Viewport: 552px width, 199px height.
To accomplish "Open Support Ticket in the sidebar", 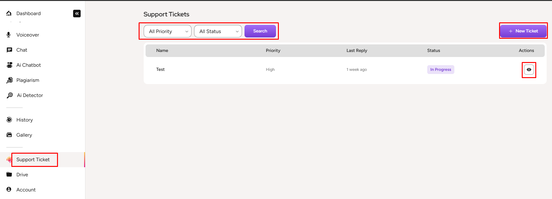I will [x=33, y=160].
